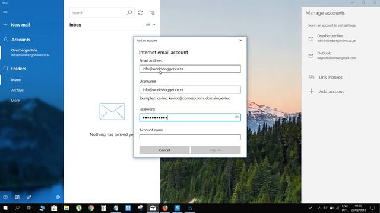
Task: Open Accounts section in sidebar
Action: (x=21, y=40)
